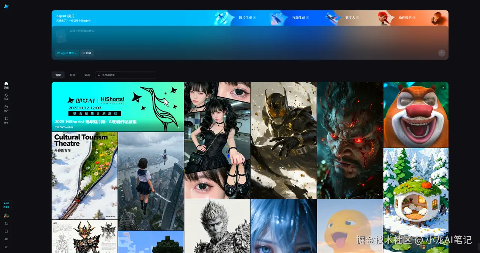Open the user avatar in the sidebar
Viewport: 480px width, 253px height.
click(6, 216)
